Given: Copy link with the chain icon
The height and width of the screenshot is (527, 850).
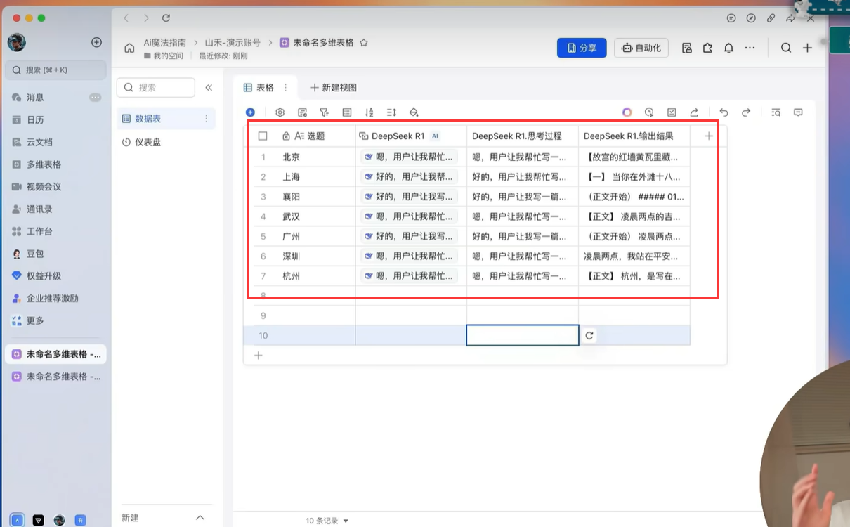Looking at the screenshot, I should click(x=771, y=18).
